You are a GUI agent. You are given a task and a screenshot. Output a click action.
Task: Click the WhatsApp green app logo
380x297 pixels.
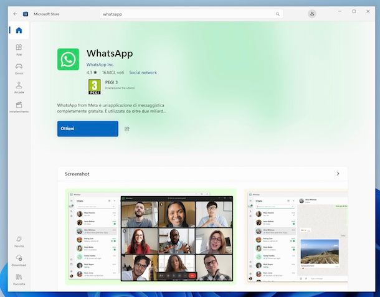[x=68, y=59]
